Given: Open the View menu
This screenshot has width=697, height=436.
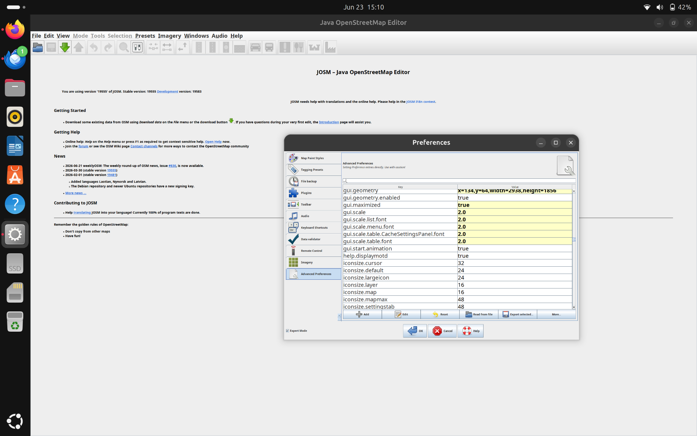Looking at the screenshot, I should pyautogui.click(x=63, y=36).
